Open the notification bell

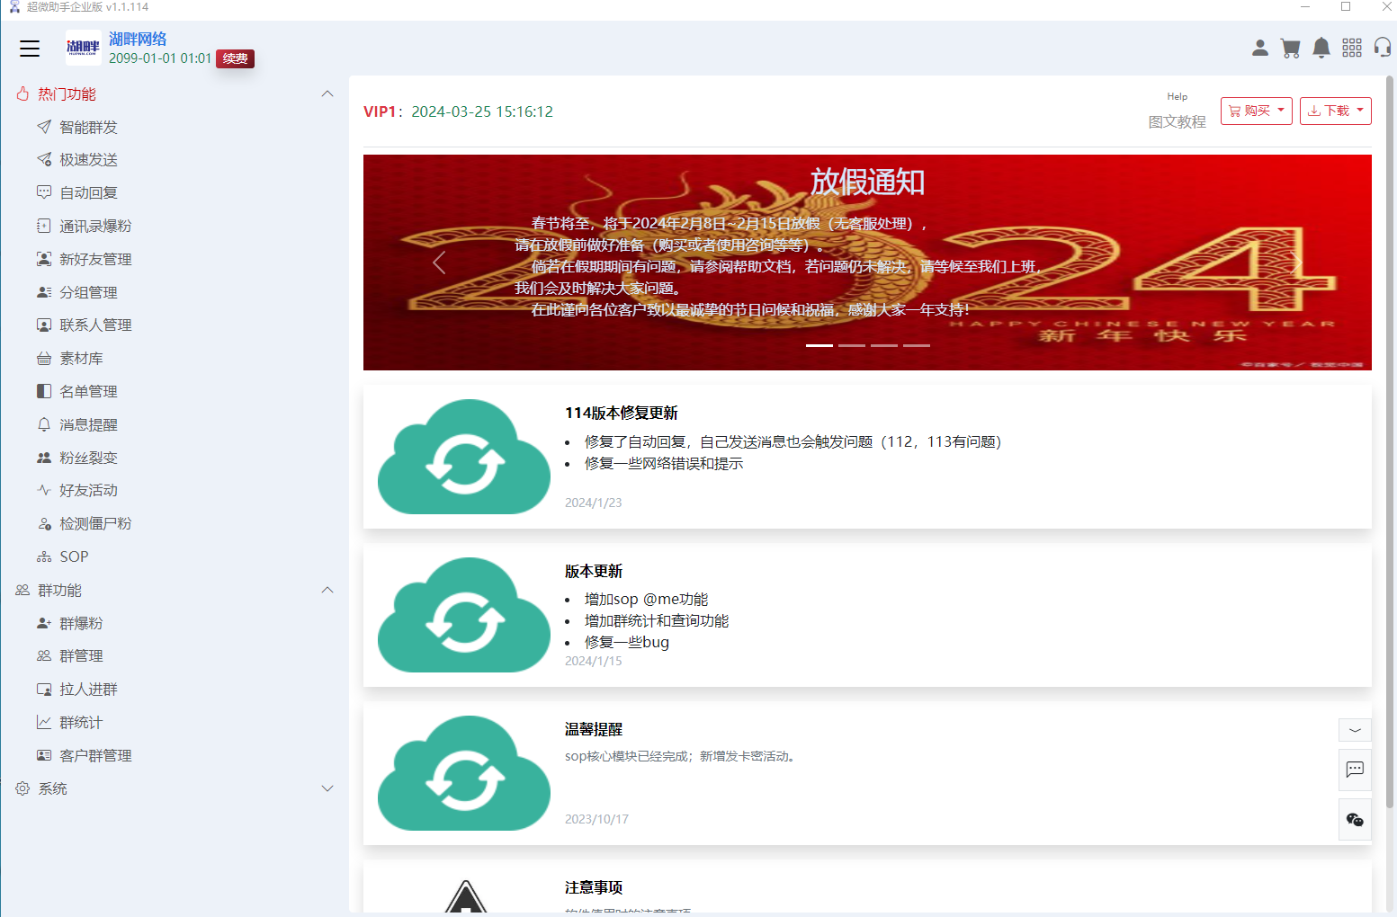tap(1321, 48)
